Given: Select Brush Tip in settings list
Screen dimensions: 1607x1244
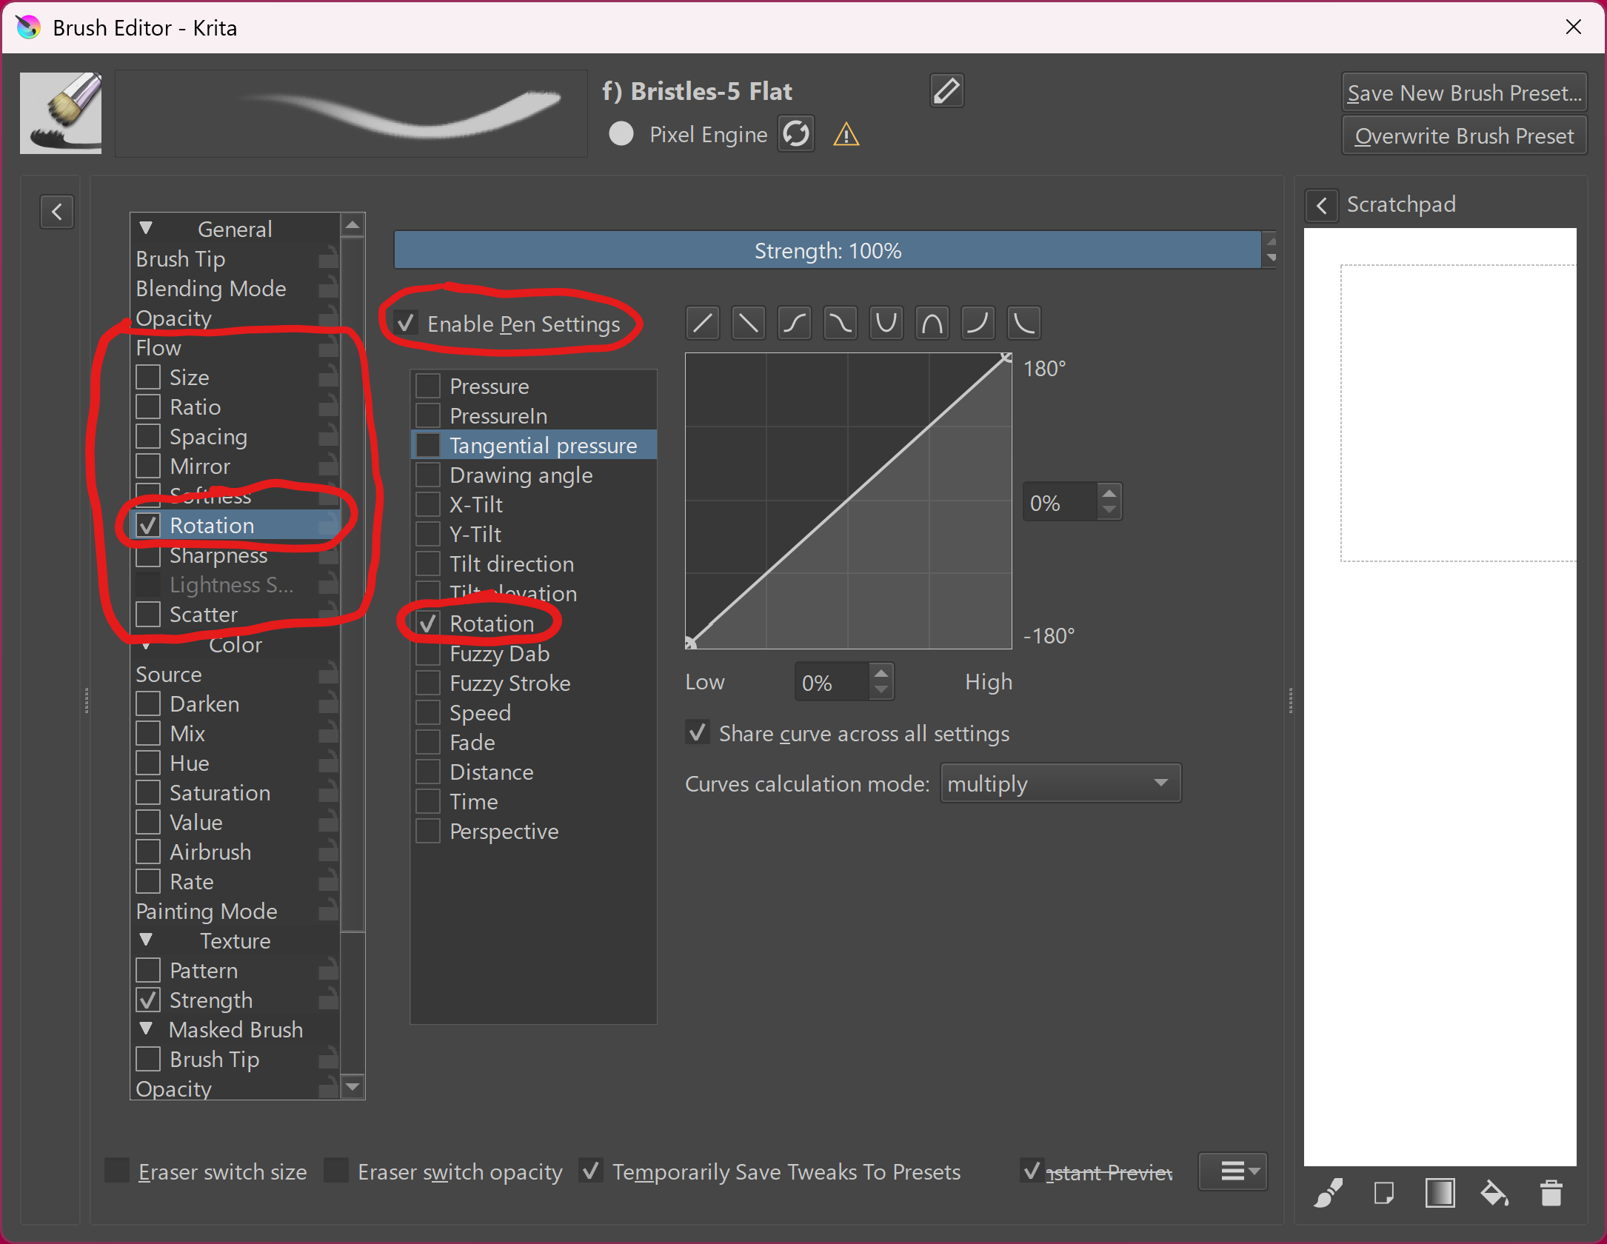Looking at the screenshot, I should (x=181, y=259).
